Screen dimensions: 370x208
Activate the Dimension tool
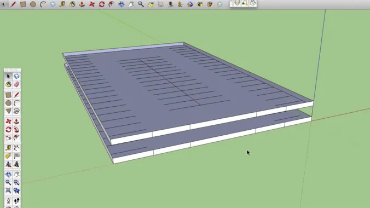(16, 148)
